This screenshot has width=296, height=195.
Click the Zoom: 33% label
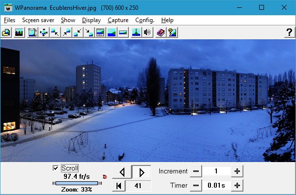pos(77,189)
